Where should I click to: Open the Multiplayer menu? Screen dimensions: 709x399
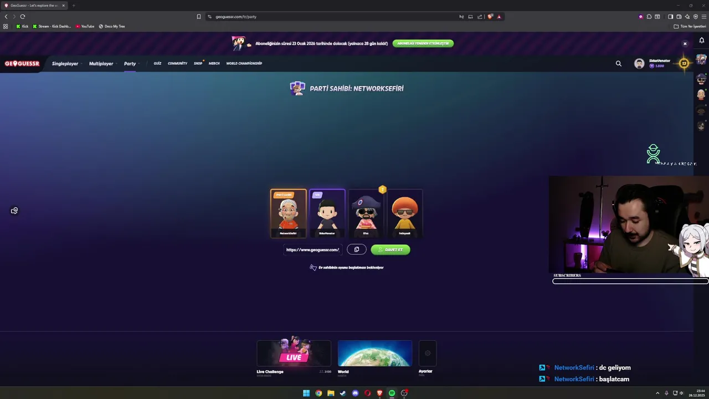click(x=102, y=63)
